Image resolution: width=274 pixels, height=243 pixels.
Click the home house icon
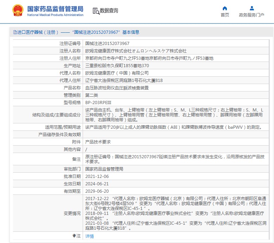tap(225, 8)
